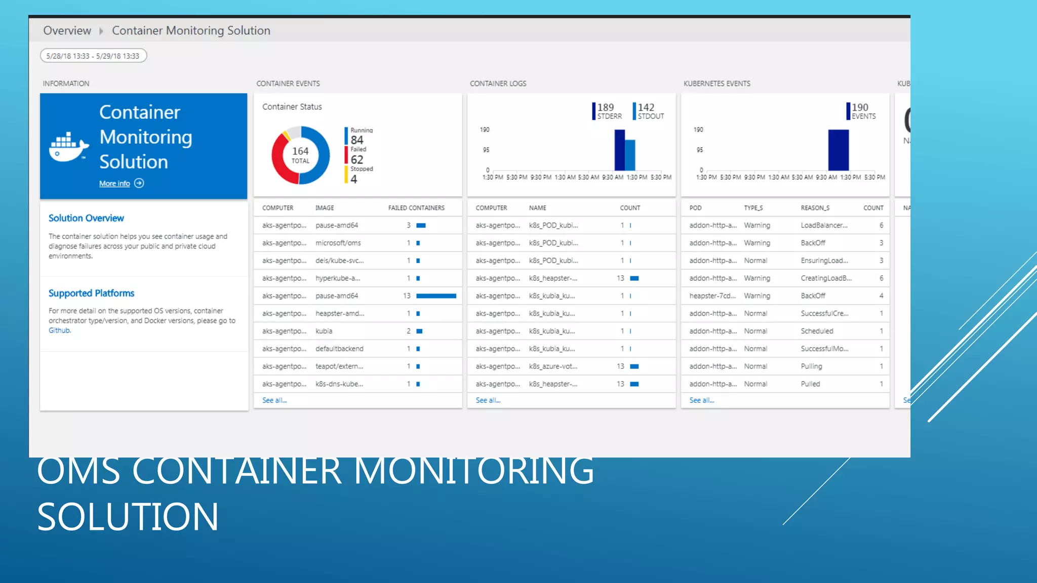Sort by FAILED CONTAINERS column header
The height and width of the screenshot is (583, 1037).
click(x=416, y=208)
